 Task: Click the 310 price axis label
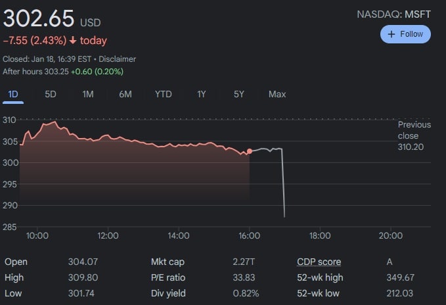pos(9,120)
